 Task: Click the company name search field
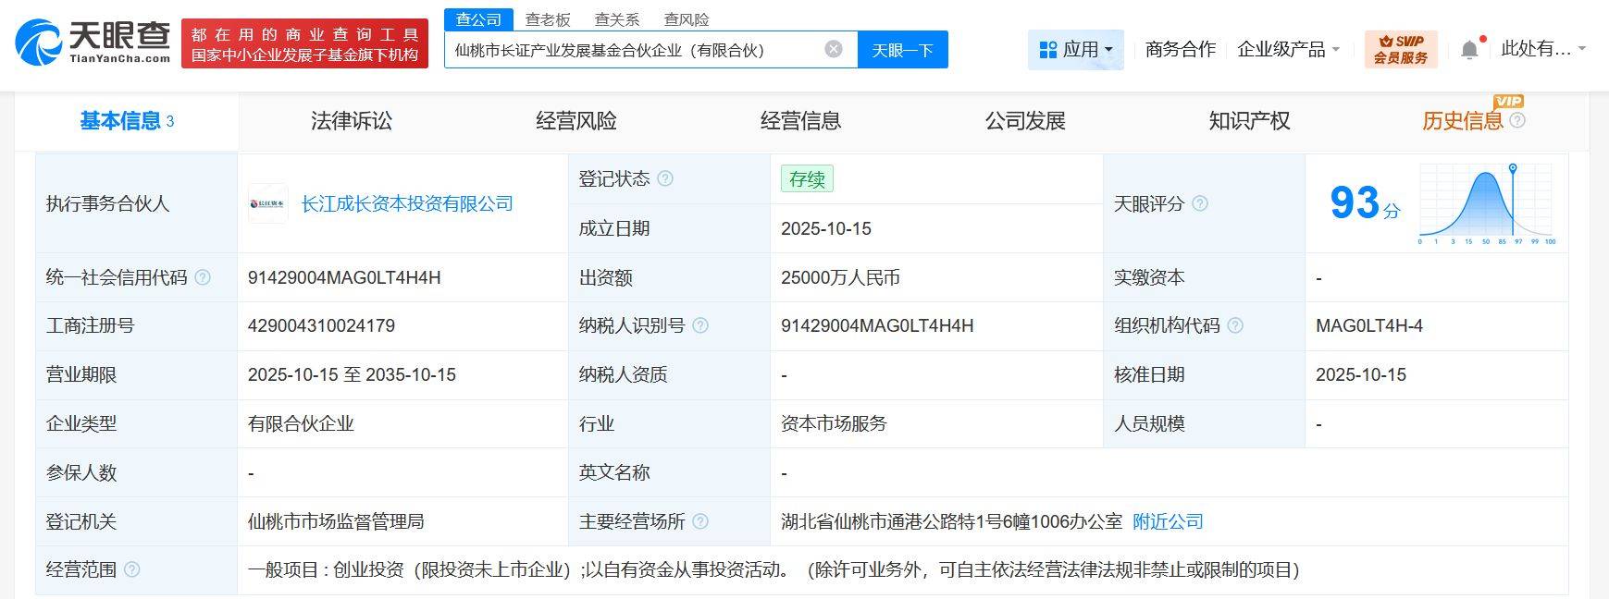point(629,50)
